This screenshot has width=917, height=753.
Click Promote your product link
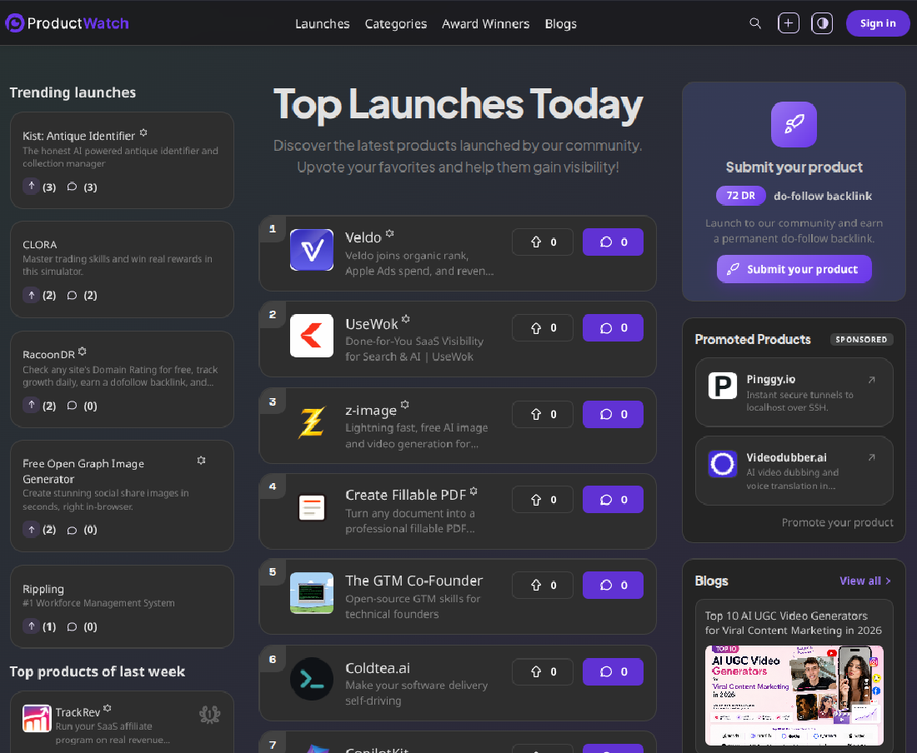(x=838, y=522)
